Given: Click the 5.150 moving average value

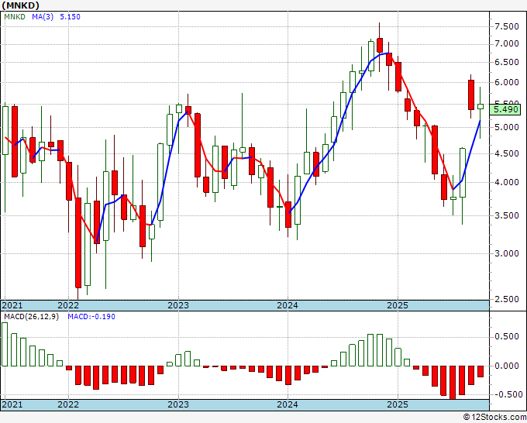Looking at the screenshot, I should pos(70,17).
